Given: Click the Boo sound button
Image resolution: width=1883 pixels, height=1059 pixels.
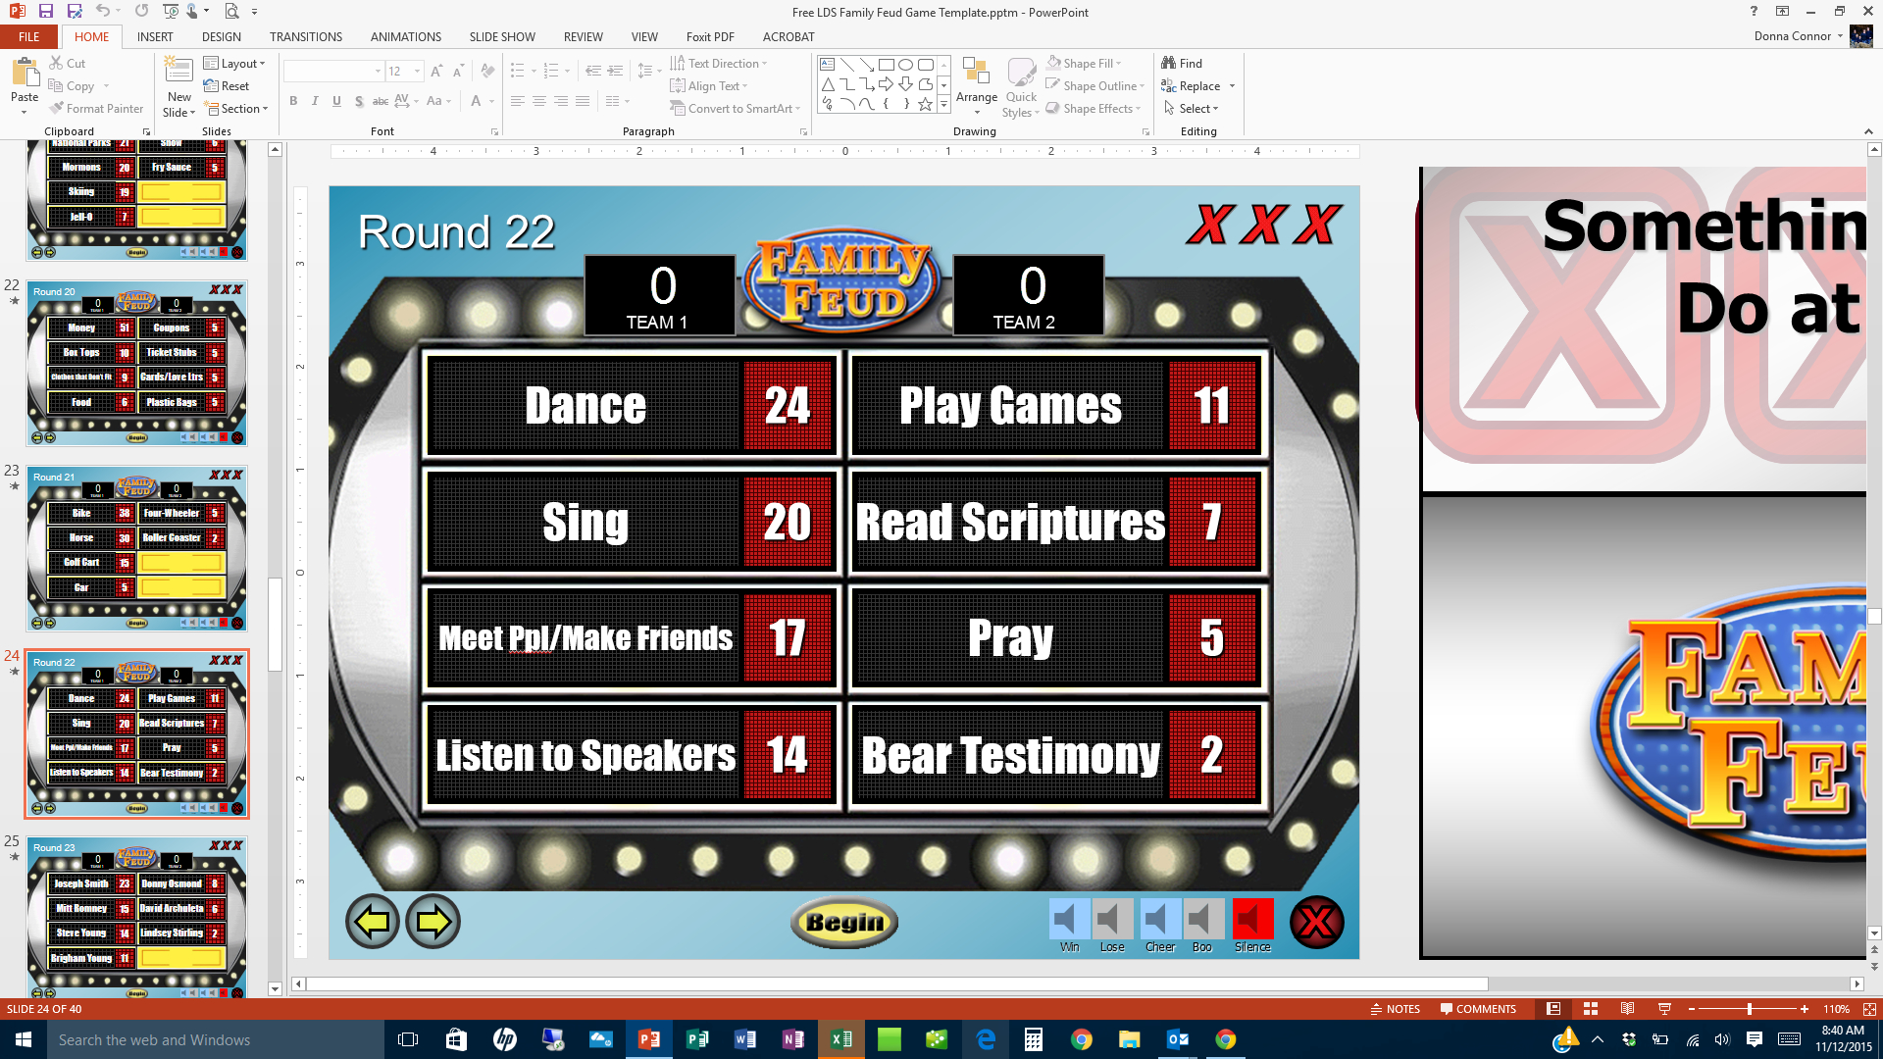Looking at the screenshot, I should click(x=1201, y=921).
